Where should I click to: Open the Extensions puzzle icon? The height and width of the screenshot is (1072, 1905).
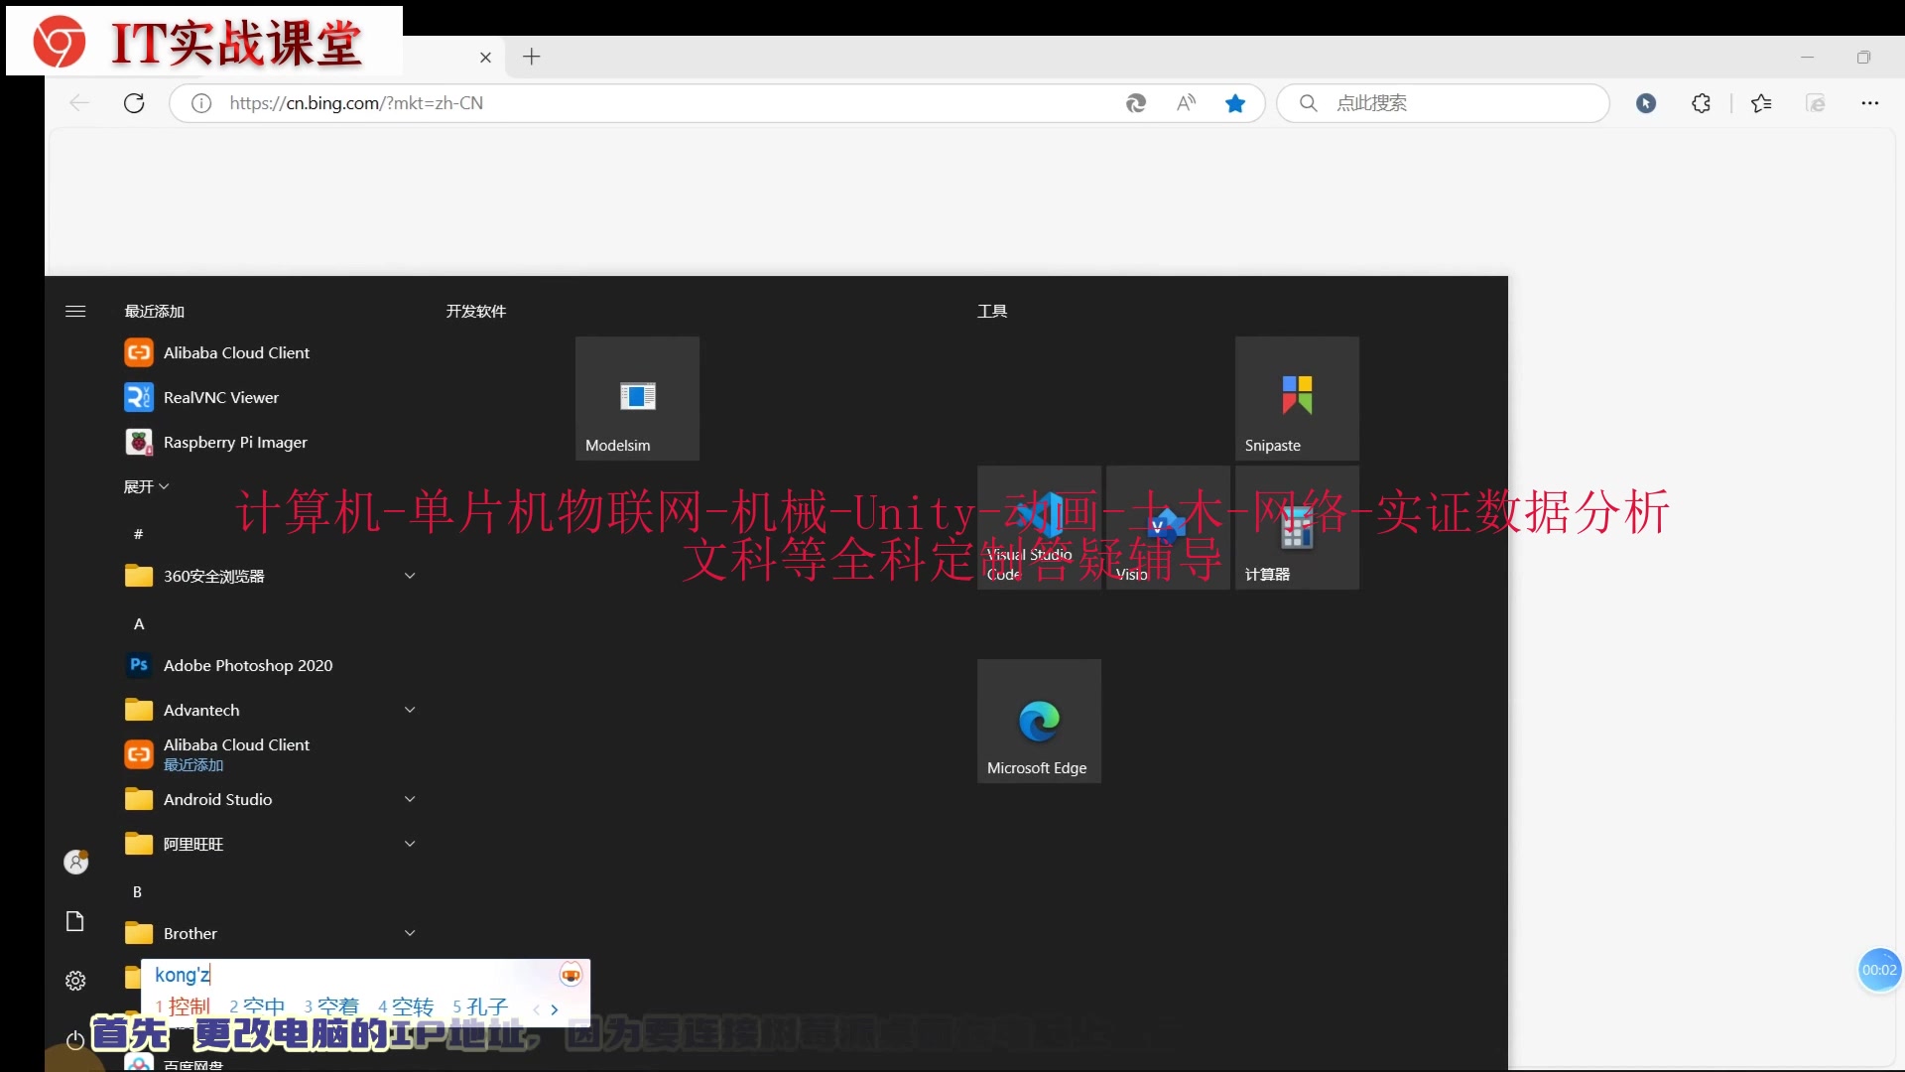pyautogui.click(x=1702, y=103)
